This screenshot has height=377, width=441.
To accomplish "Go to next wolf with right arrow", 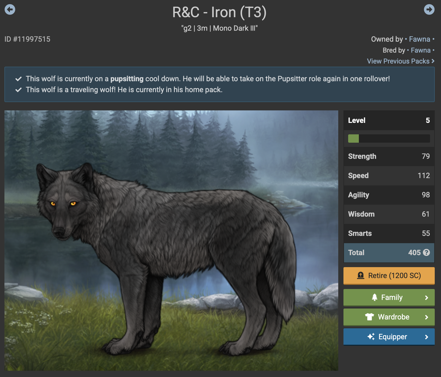I will point(429,10).
